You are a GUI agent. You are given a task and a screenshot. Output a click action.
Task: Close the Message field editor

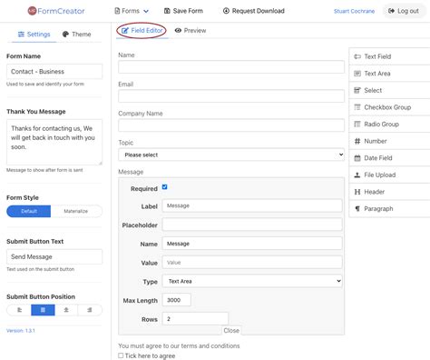[x=231, y=331]
